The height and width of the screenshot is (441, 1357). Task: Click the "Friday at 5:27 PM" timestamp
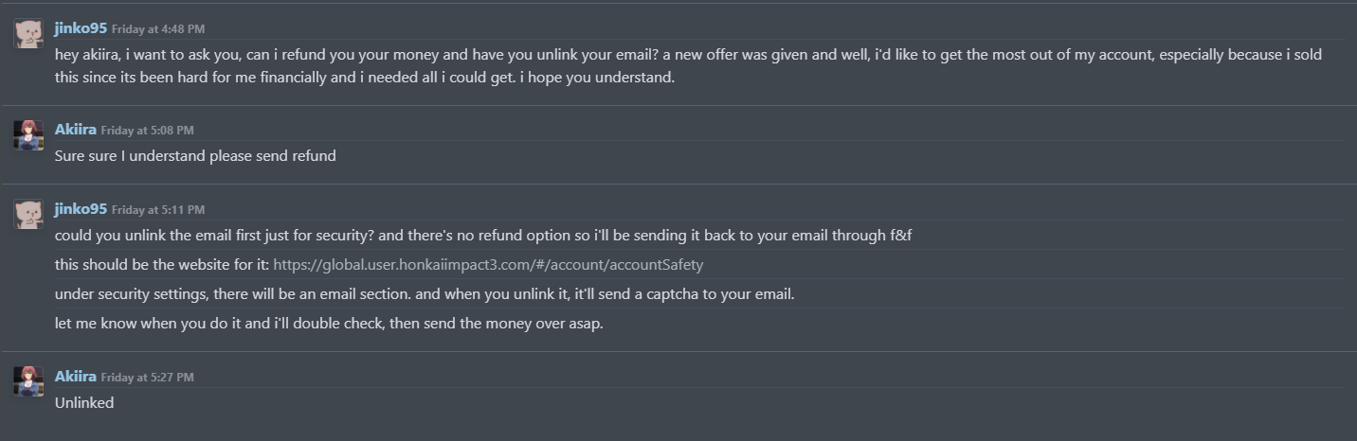tap(148, 378)
